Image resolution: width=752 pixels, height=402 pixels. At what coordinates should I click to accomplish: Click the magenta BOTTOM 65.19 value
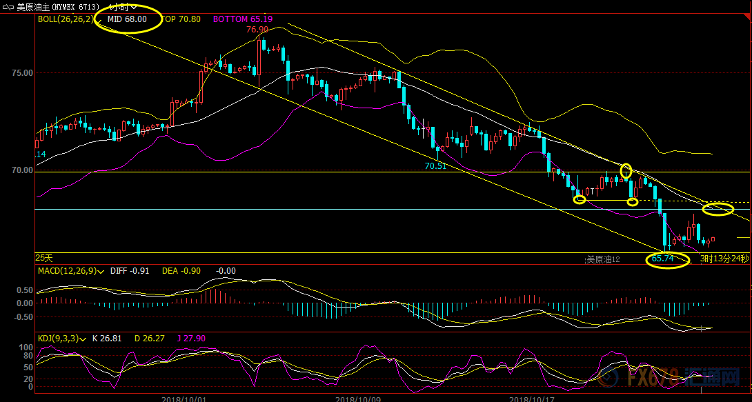point(237,19)
